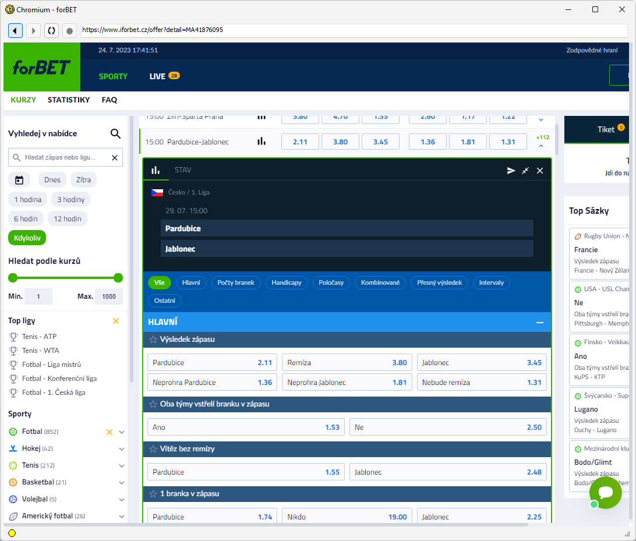Bet on Remíza at 3.80
This screenshot has width=636, height=541.
[347, 363]
